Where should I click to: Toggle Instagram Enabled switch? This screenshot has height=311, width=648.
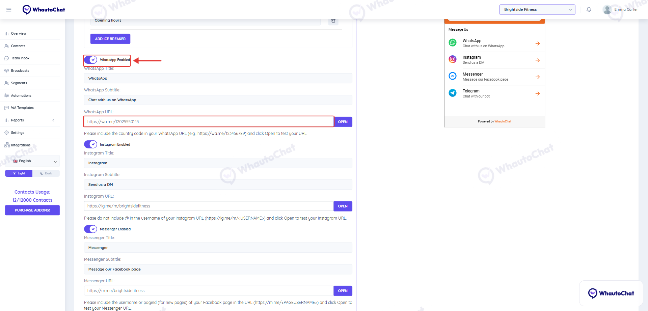tap(90, 144)
